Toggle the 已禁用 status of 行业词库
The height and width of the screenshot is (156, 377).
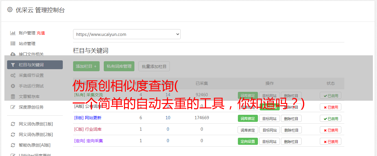click(x=331, y=130)
